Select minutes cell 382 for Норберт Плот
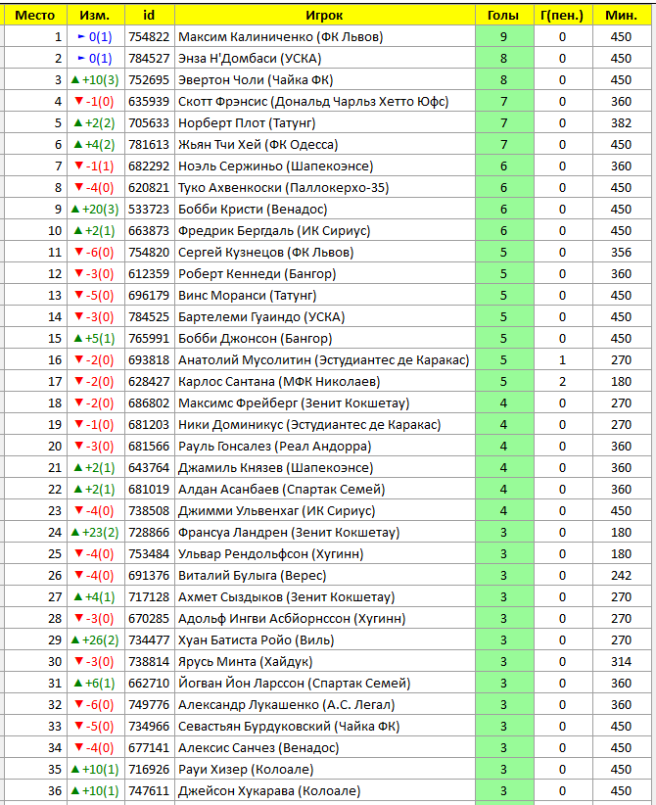The image size is (656, 805). point(622,123)
